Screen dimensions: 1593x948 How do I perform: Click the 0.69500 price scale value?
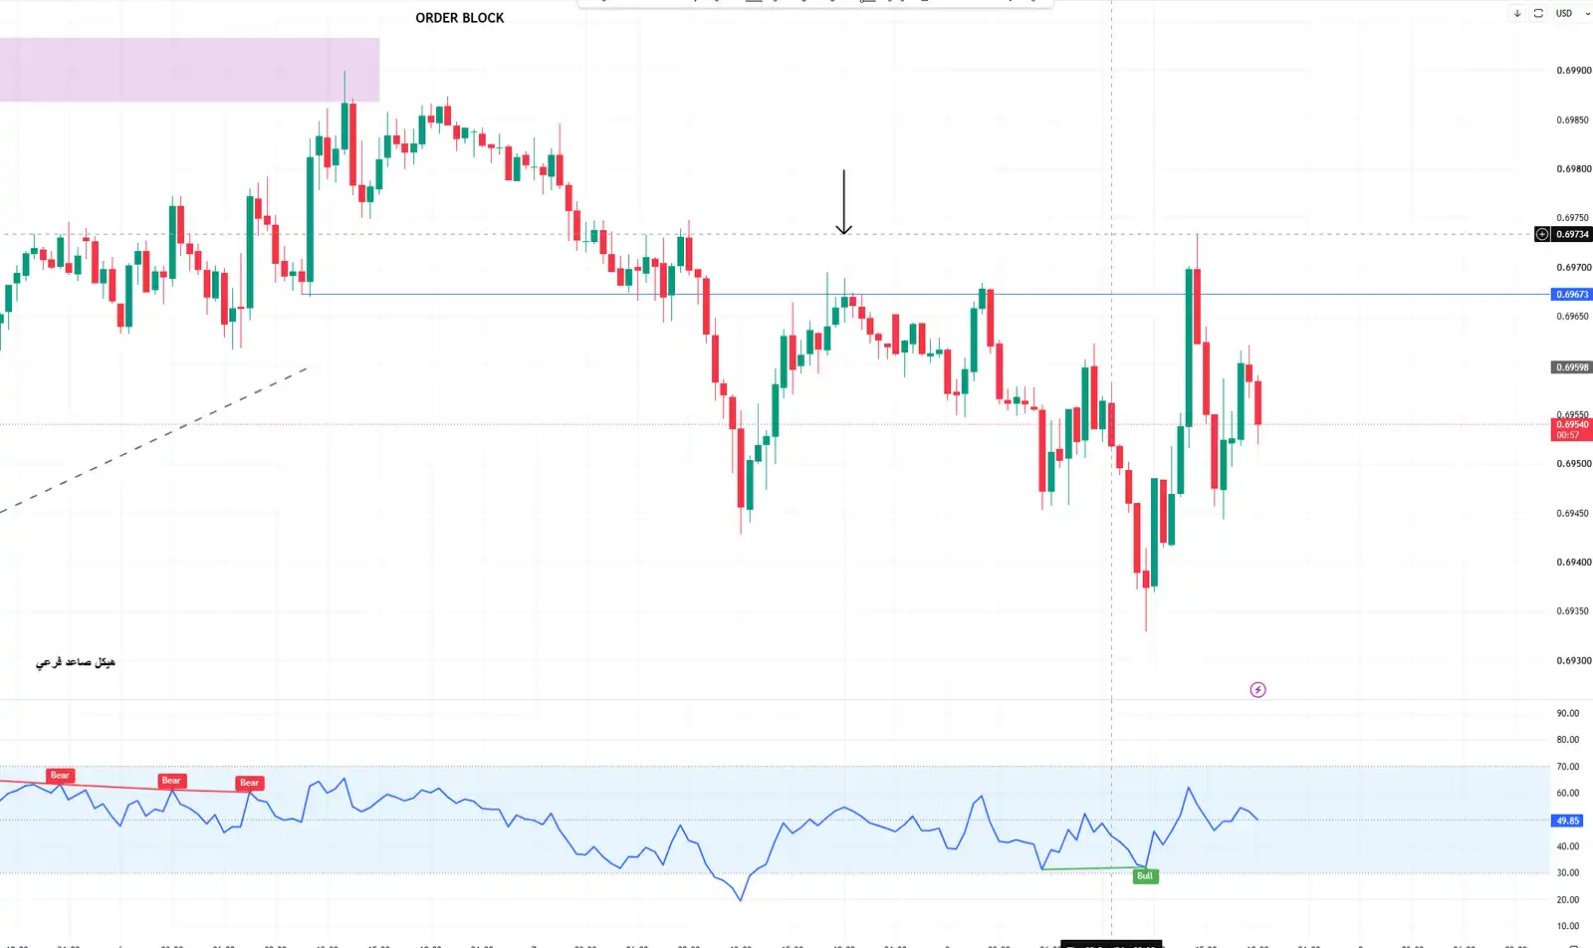tap(1573, 464)
